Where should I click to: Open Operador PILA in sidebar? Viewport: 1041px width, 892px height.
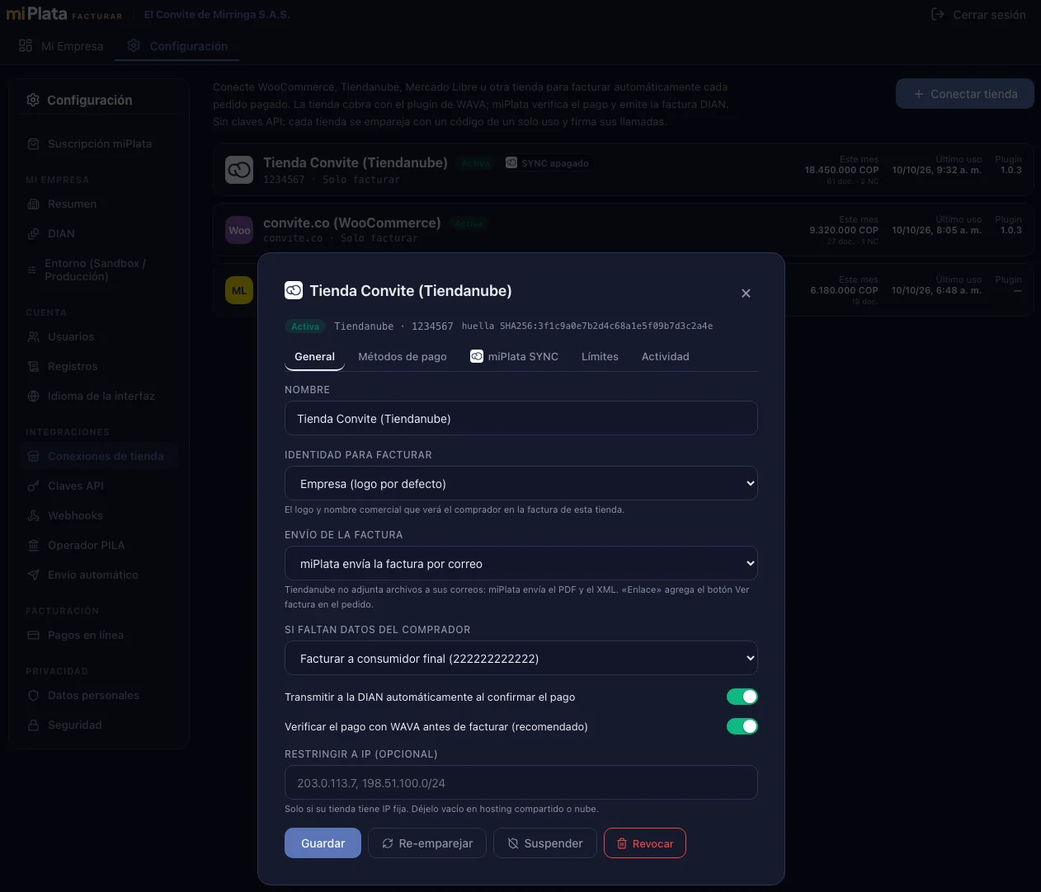tap(99, 546)
